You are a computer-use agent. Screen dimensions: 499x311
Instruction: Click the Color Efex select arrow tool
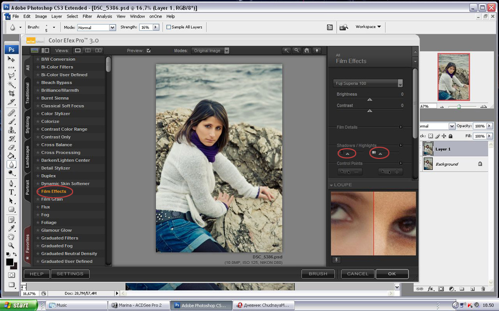[x=287, y=50]
